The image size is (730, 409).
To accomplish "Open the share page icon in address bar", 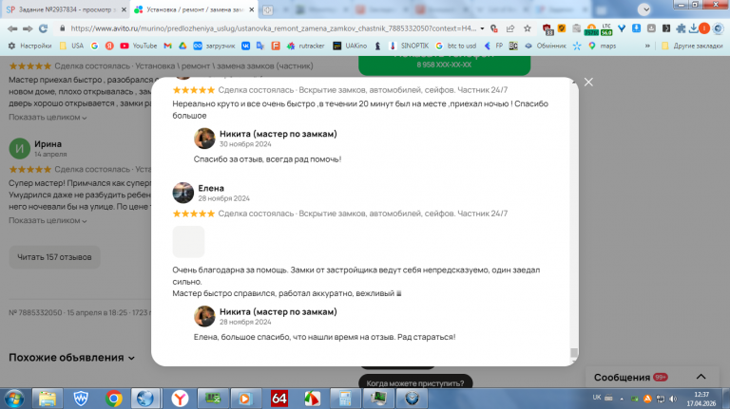I will click(510, 28).
